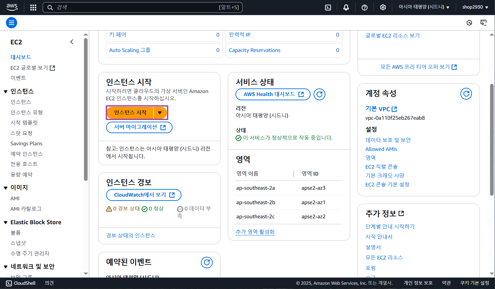The image size is (495, 289).
Task: Open the notifications bell
Action: pos(346,7)
